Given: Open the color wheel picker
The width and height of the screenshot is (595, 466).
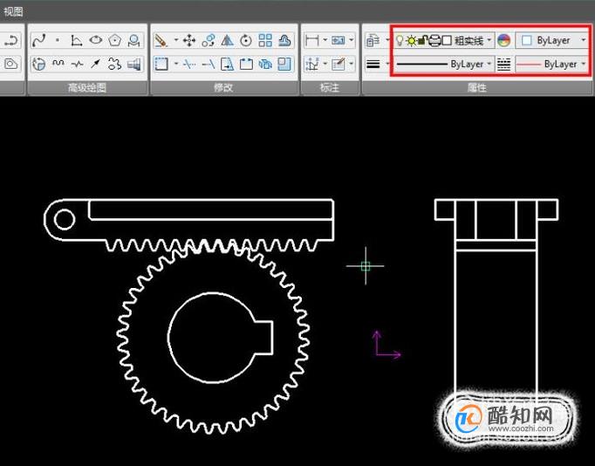Looking at the screenshot, I should pyautogui.click(x=503, y=40).
